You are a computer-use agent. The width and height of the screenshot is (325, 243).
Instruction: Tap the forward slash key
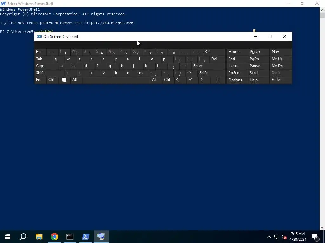click(x=180, y=73)
